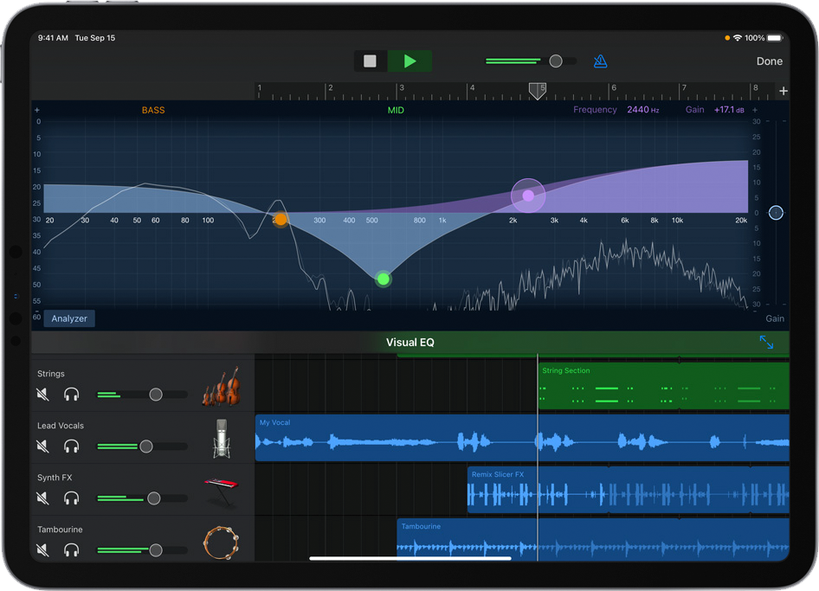Mute the Tambourine track
This screenshot has height=591, width=819.
tap(42, 550)
